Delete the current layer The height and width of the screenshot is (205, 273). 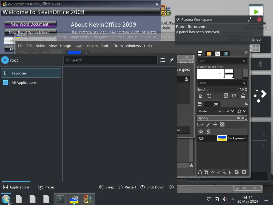pyautogui.click(x=244, y=172)
